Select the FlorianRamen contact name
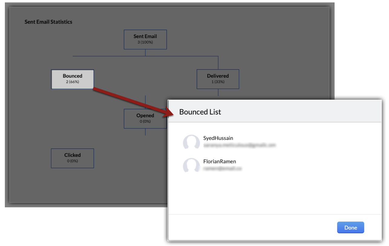 click(x=219, y=161)
